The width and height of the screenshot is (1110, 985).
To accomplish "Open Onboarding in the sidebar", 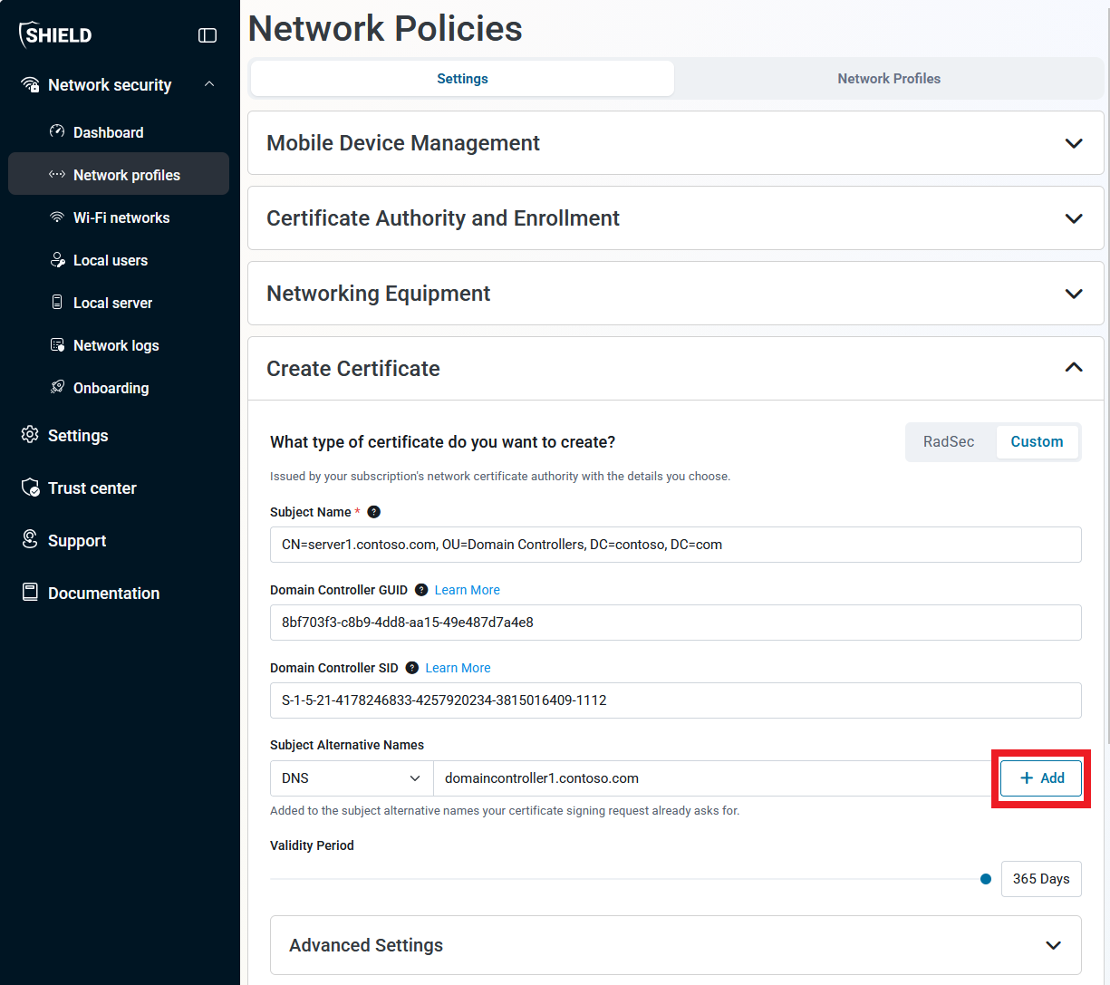I will 119,388.
